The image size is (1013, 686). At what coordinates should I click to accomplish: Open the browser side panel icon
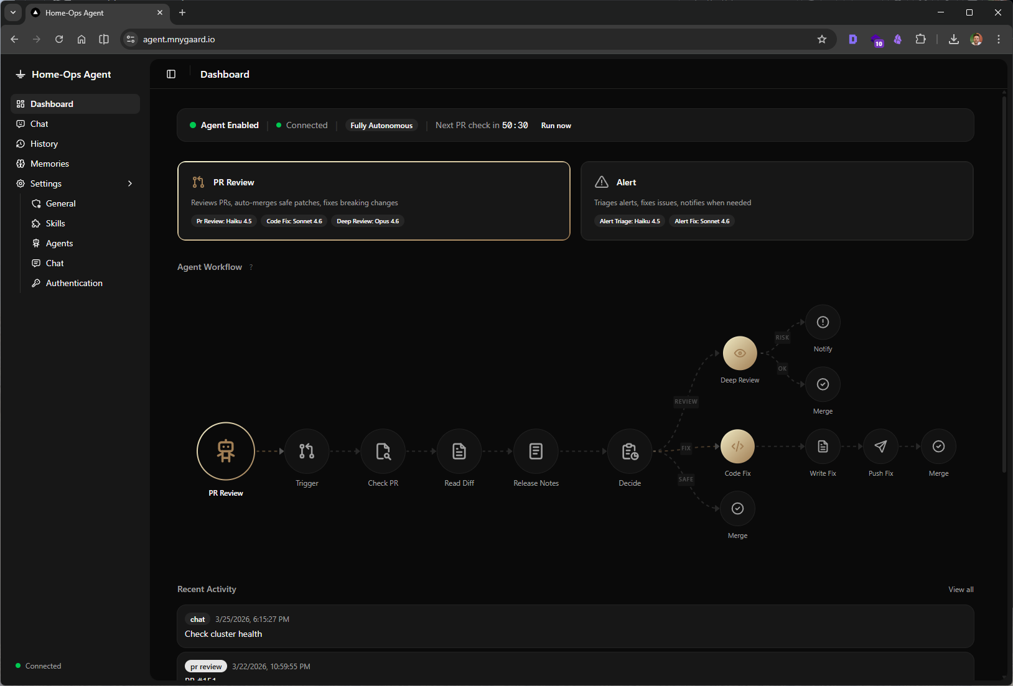104,39
